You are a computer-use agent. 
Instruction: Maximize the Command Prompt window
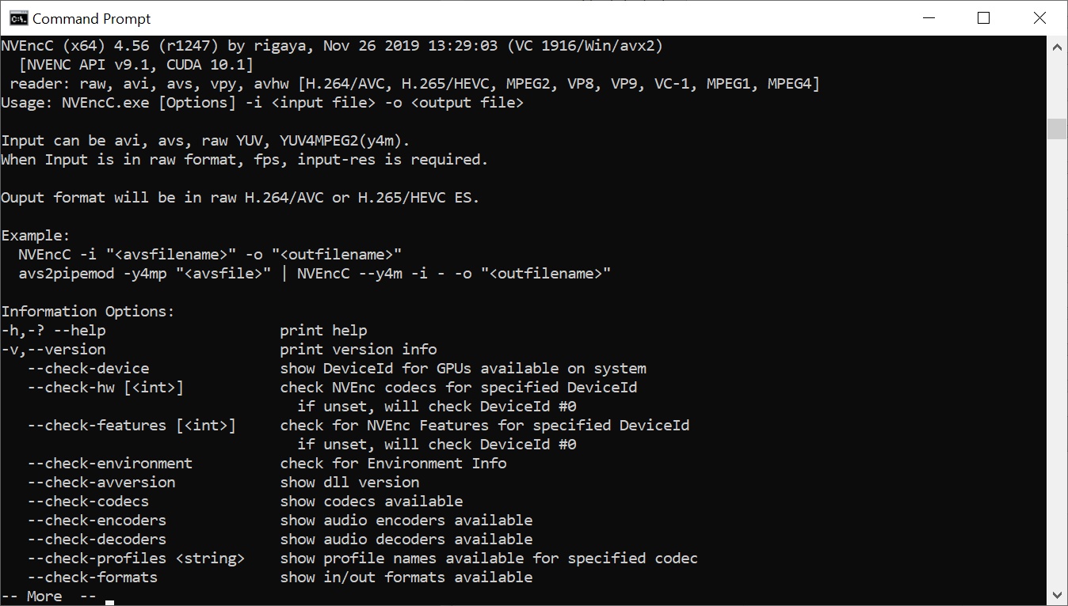coord(984,18)
